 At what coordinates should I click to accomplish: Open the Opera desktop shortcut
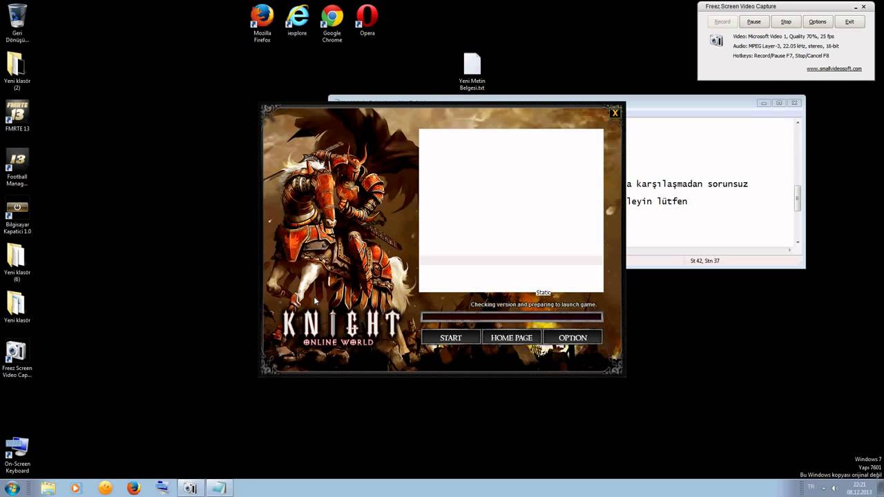click(367, 20)
